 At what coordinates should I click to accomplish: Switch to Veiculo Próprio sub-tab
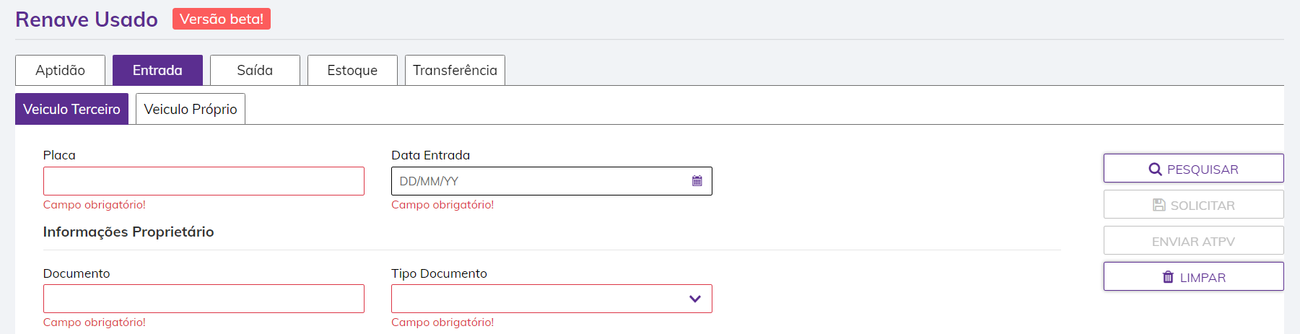(191, 109)
